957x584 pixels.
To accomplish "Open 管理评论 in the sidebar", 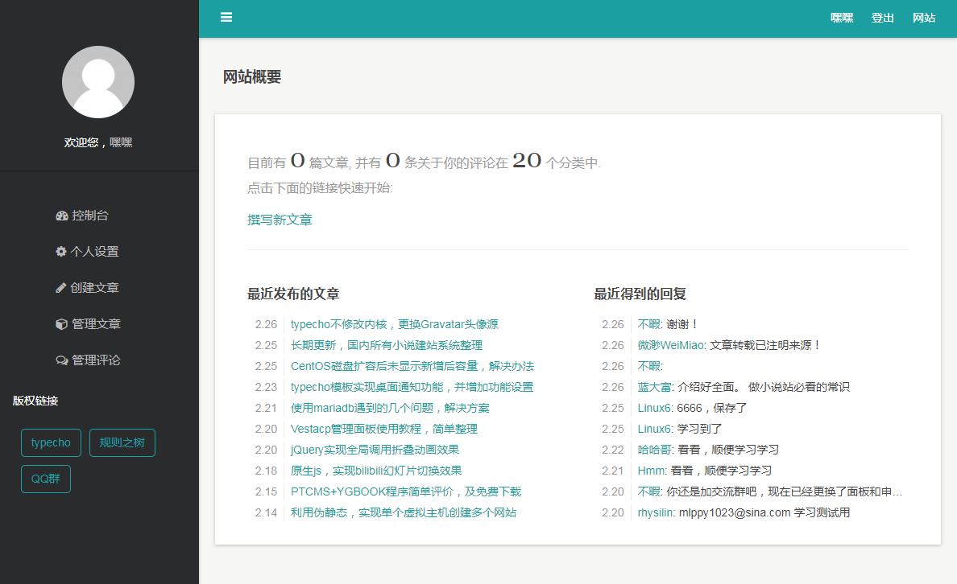I will point(96,360).
